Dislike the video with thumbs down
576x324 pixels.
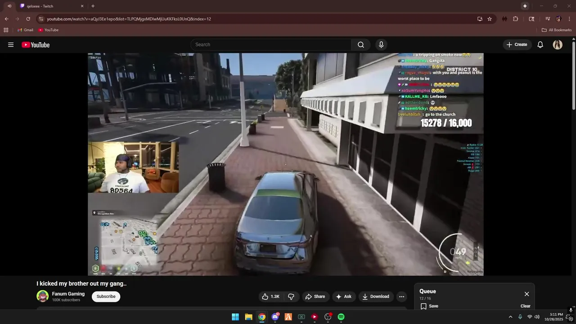click(x=291, y=297)
